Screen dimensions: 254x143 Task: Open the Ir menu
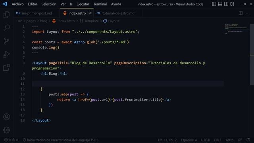(71, 4)
